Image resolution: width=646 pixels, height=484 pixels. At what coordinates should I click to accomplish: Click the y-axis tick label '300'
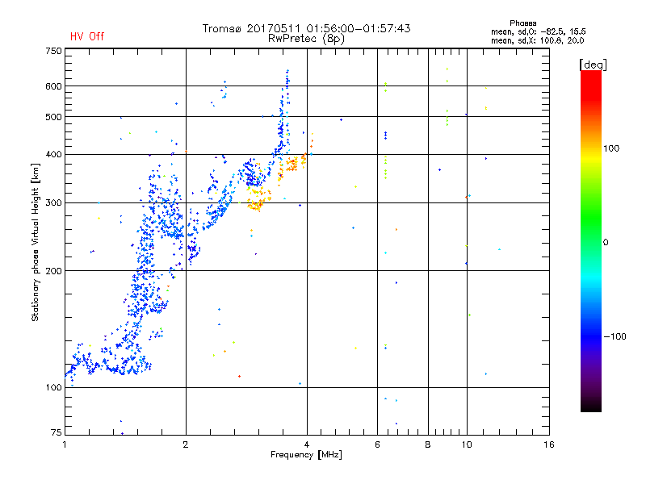point(53,203)
